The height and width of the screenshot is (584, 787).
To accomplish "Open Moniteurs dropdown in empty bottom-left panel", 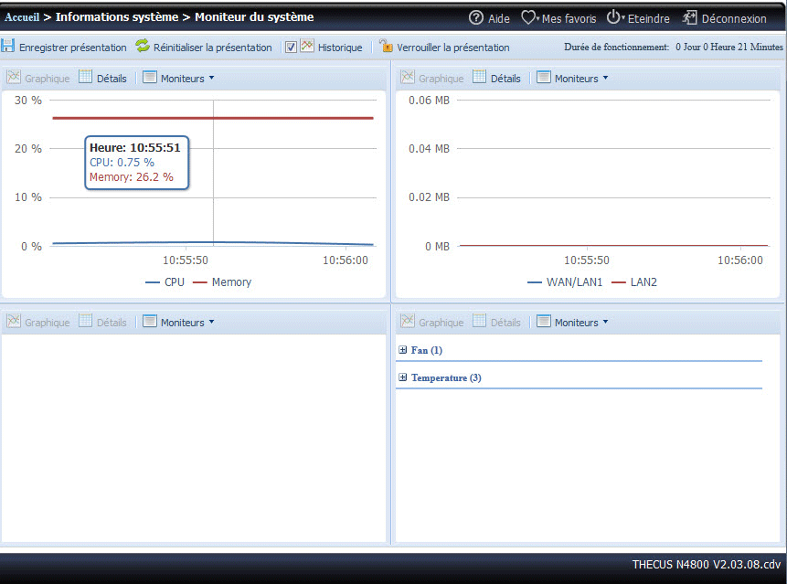I will click(187, 323).
